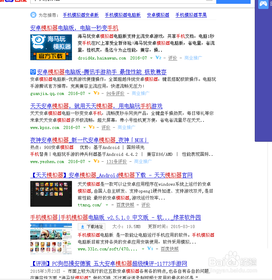Screen dimensions: 272x280
Task: Expand the dropdown arrow after guanjia.qq.com date
Action: 90,94
